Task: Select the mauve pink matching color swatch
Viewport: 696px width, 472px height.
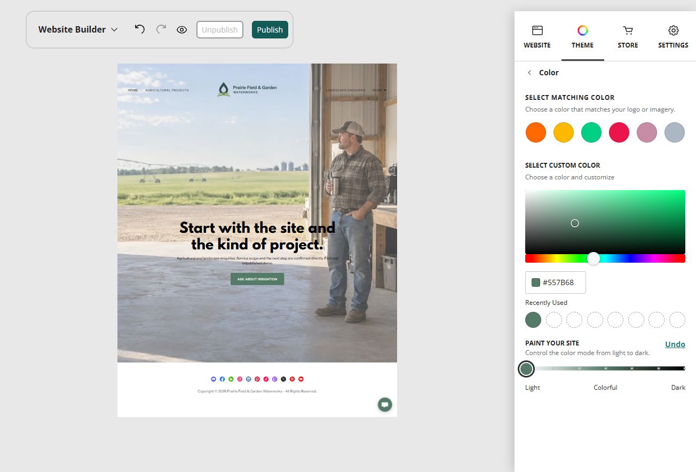Action: 647,132
